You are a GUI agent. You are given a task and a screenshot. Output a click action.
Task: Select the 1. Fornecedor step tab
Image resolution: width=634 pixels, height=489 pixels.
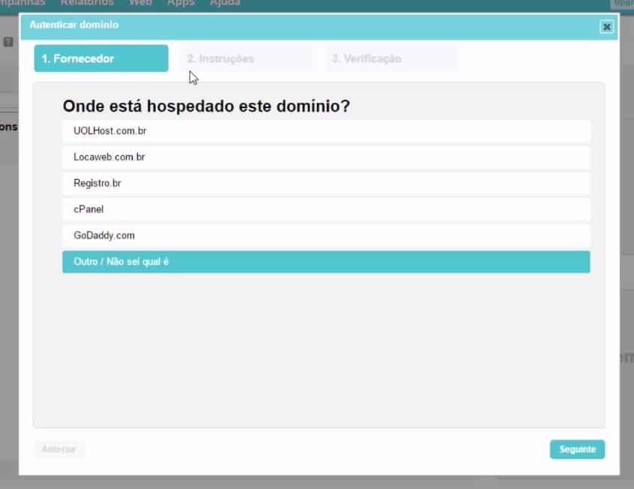(101, 58)
